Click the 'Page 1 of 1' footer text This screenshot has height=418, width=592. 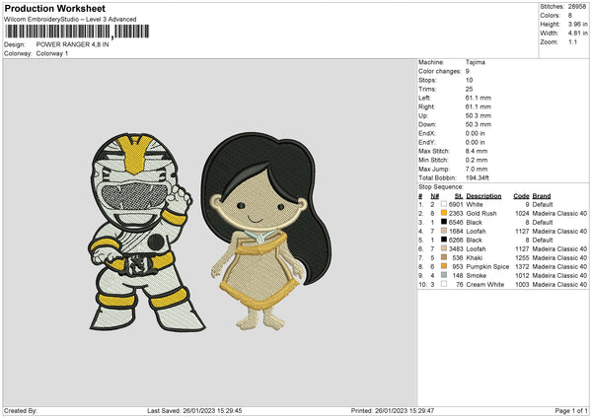571,410
